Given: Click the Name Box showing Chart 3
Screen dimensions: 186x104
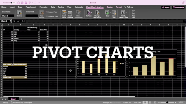Looking at the screenshot, I should (x=5, y=21).
